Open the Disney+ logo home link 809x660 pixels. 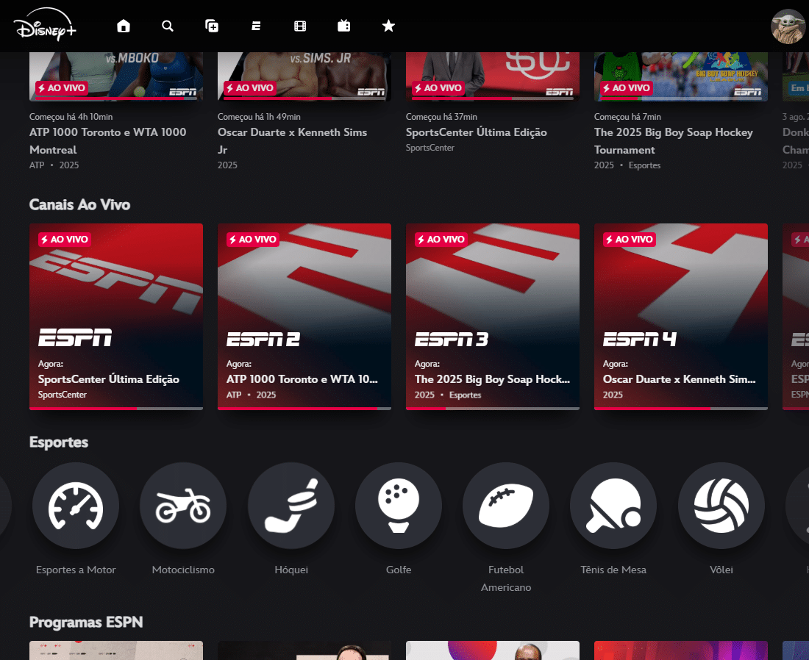click(45, 25)
